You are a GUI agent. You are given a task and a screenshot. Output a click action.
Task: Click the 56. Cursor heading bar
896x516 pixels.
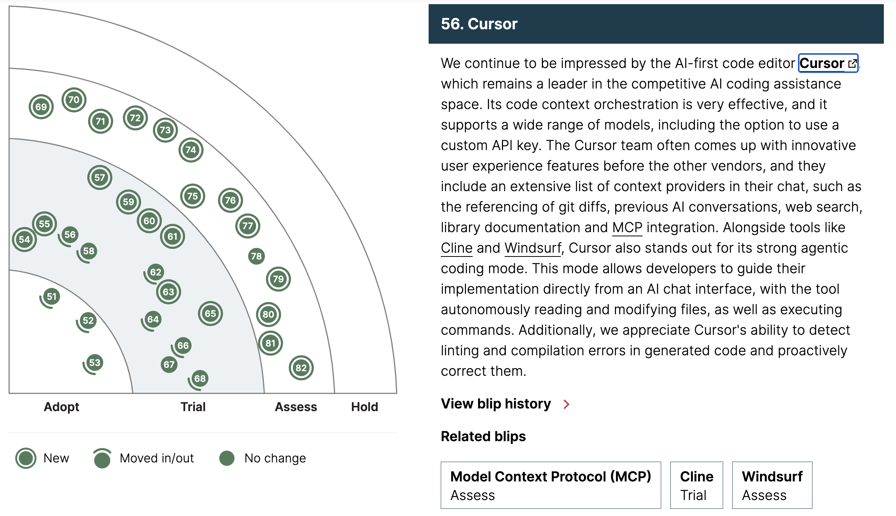(x=656, y=24)
